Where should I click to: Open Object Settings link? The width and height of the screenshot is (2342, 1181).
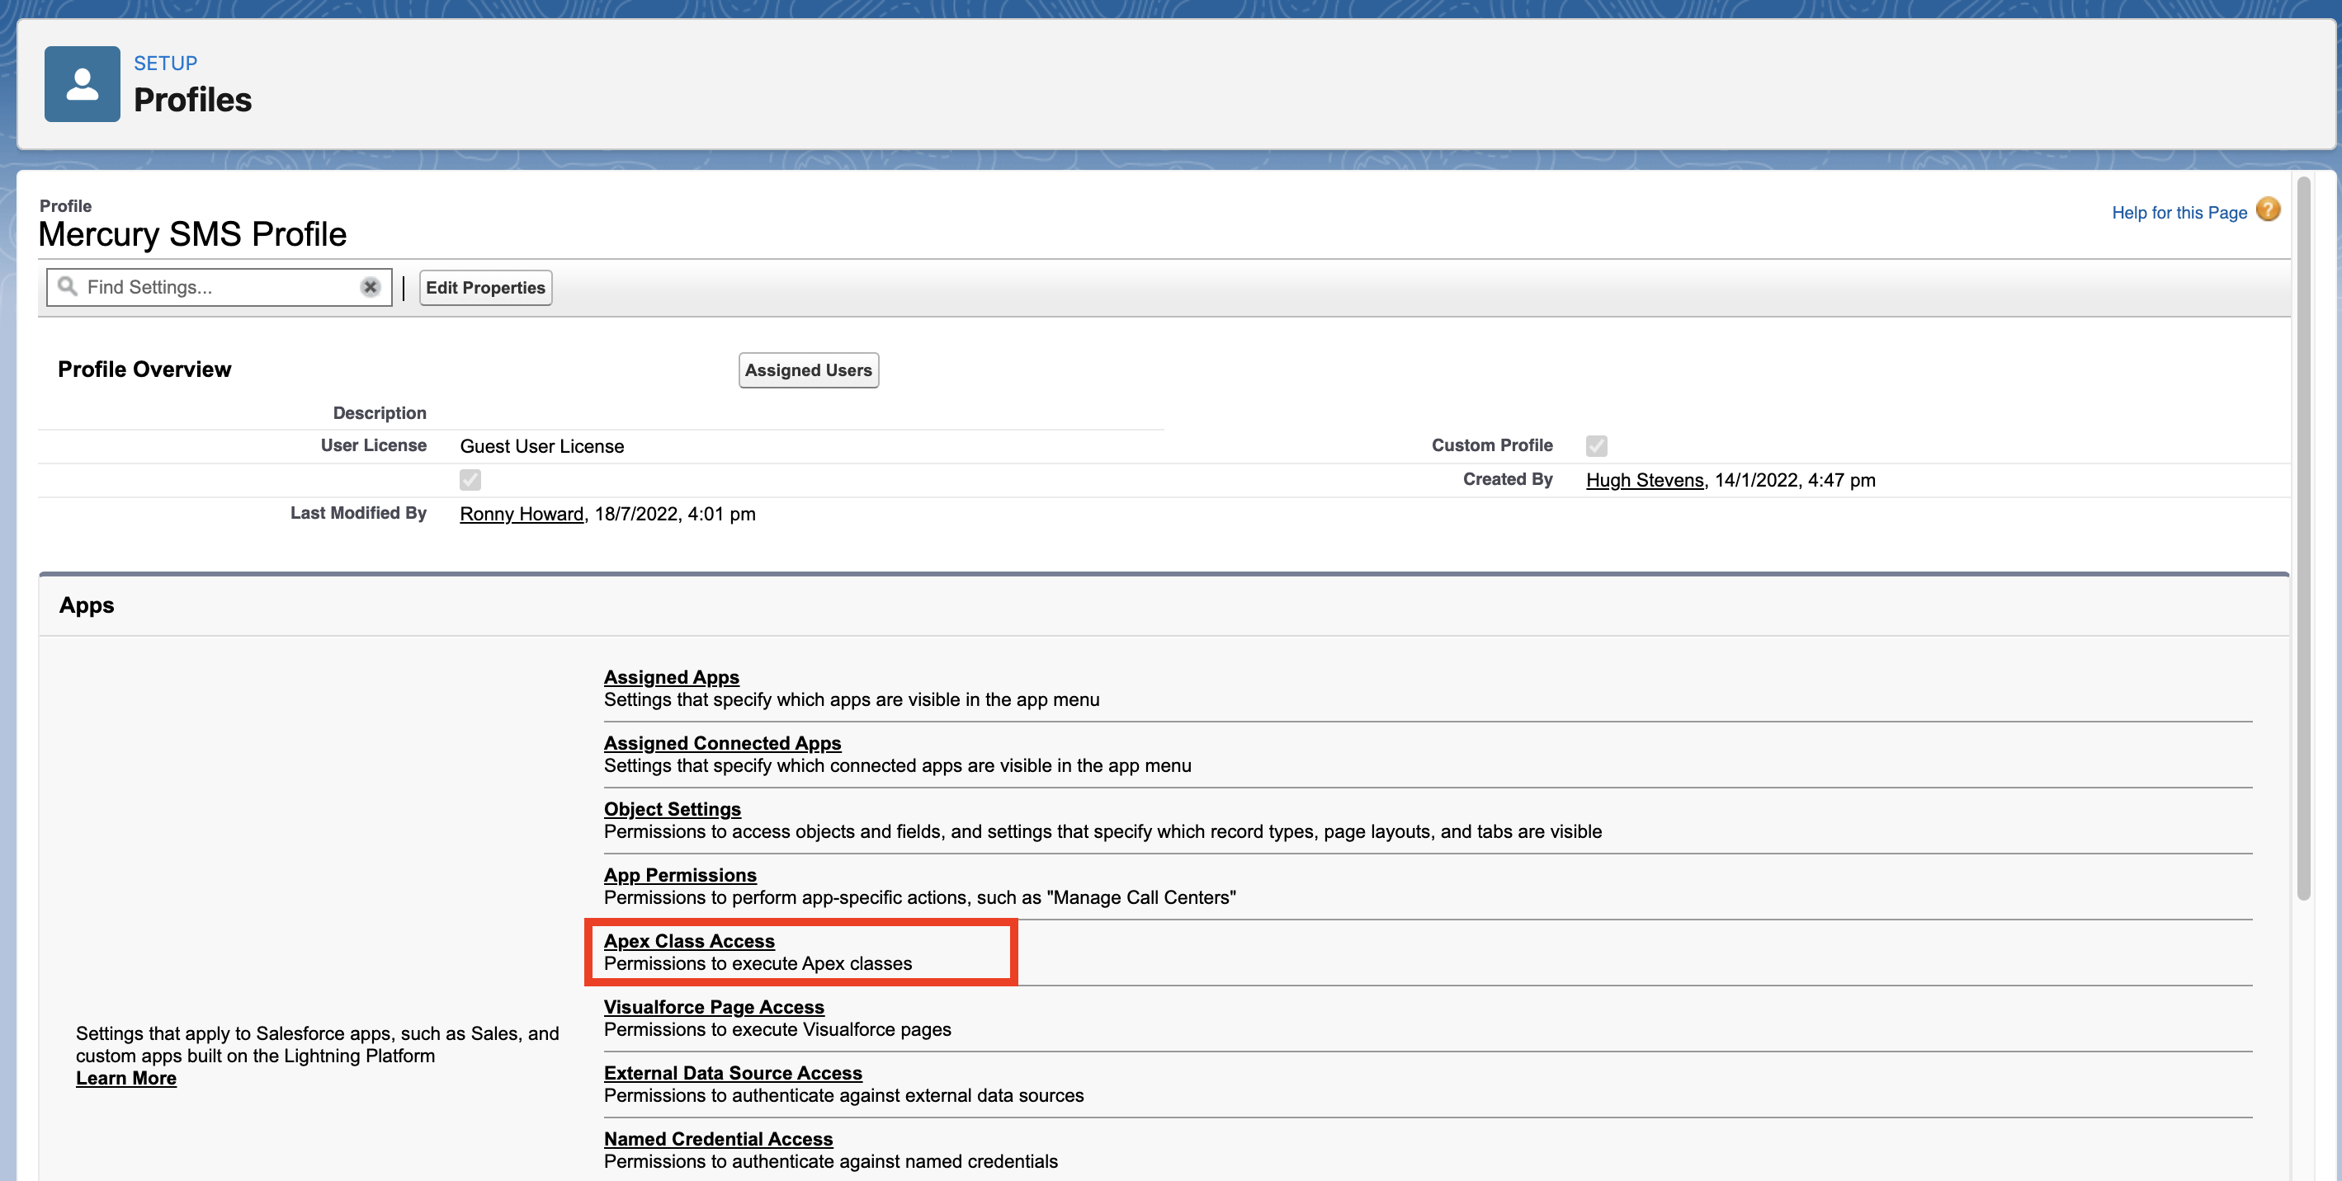(x=673, y=809)
